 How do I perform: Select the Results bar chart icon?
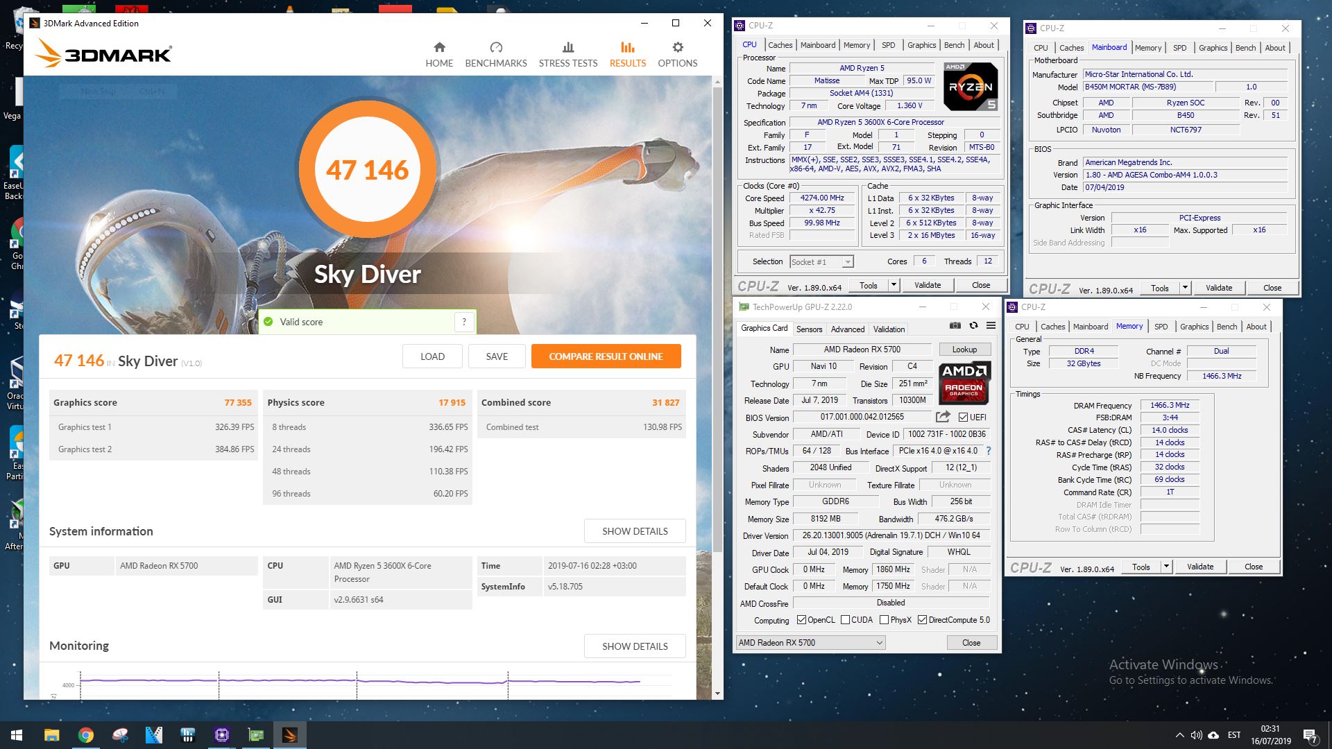click(x=628, y=47)
